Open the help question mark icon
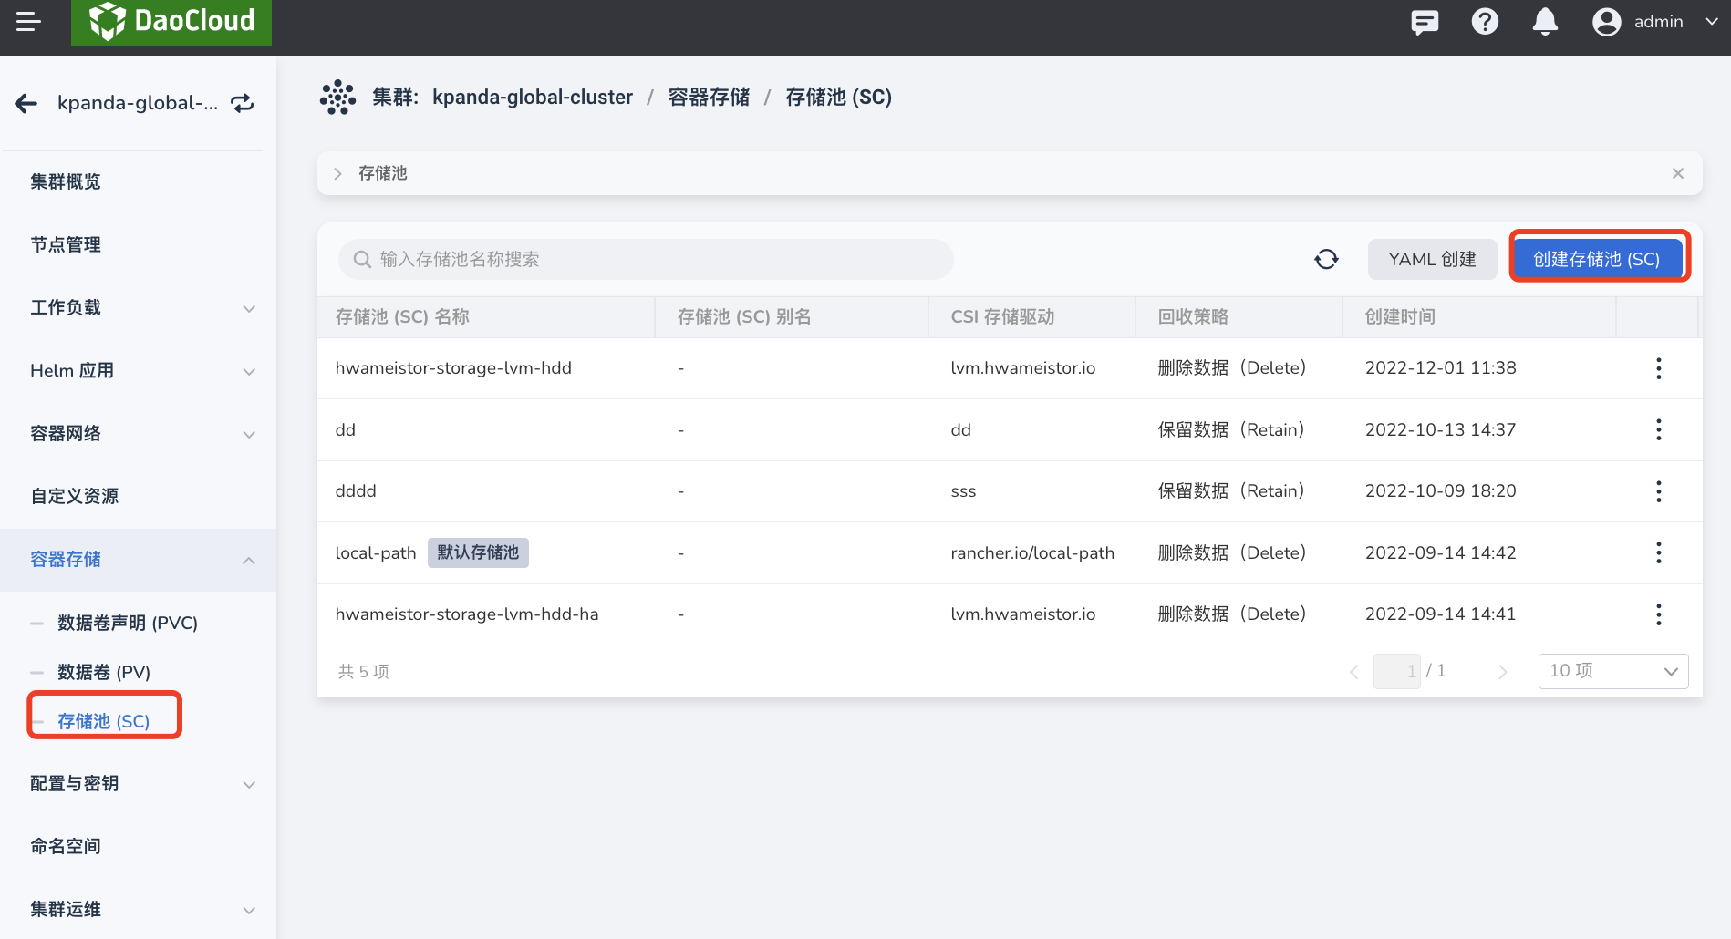Viewport: 1731px width, 939px height. 1485,21
